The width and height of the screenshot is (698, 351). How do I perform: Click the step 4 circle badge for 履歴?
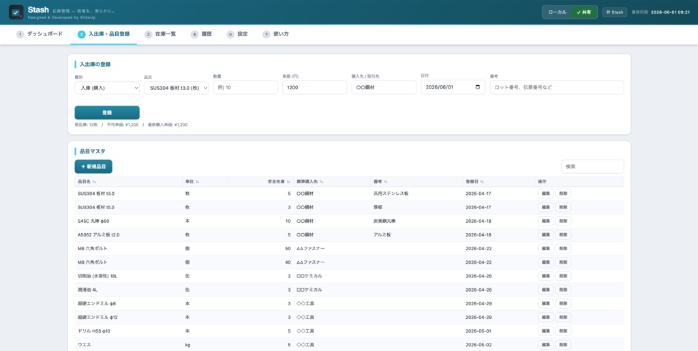point(194,34)
